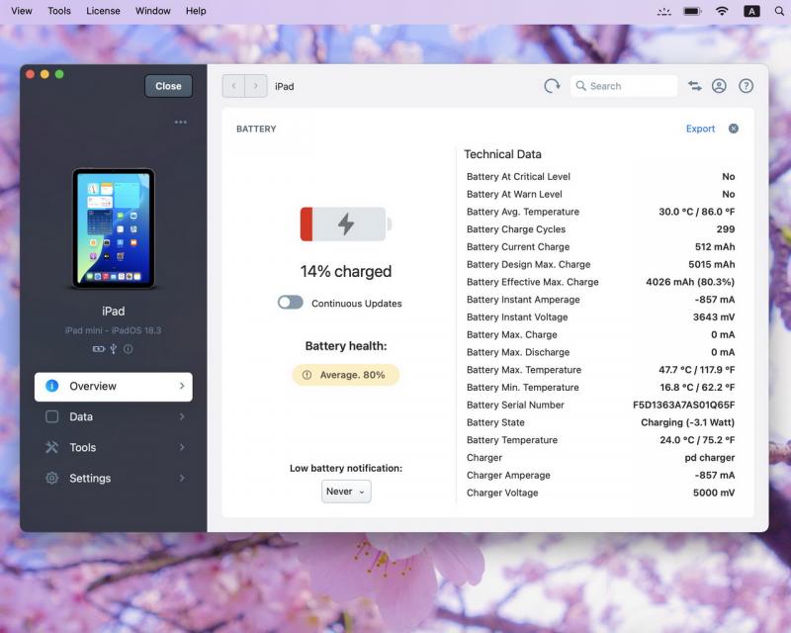The image size is (791, 633).
Task: Open the Window menu
Action: pyautogui.click(x=152, y=11)
